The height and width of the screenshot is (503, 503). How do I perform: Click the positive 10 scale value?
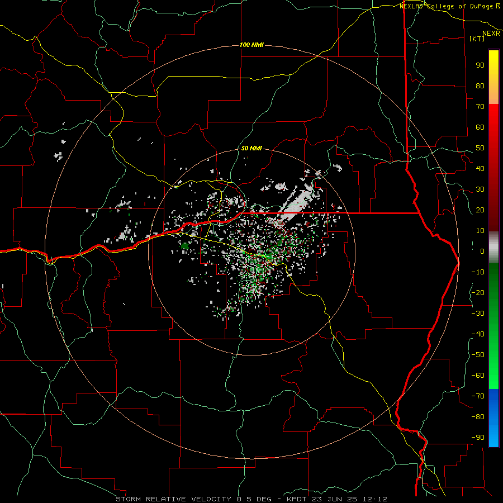coord(480,231)
